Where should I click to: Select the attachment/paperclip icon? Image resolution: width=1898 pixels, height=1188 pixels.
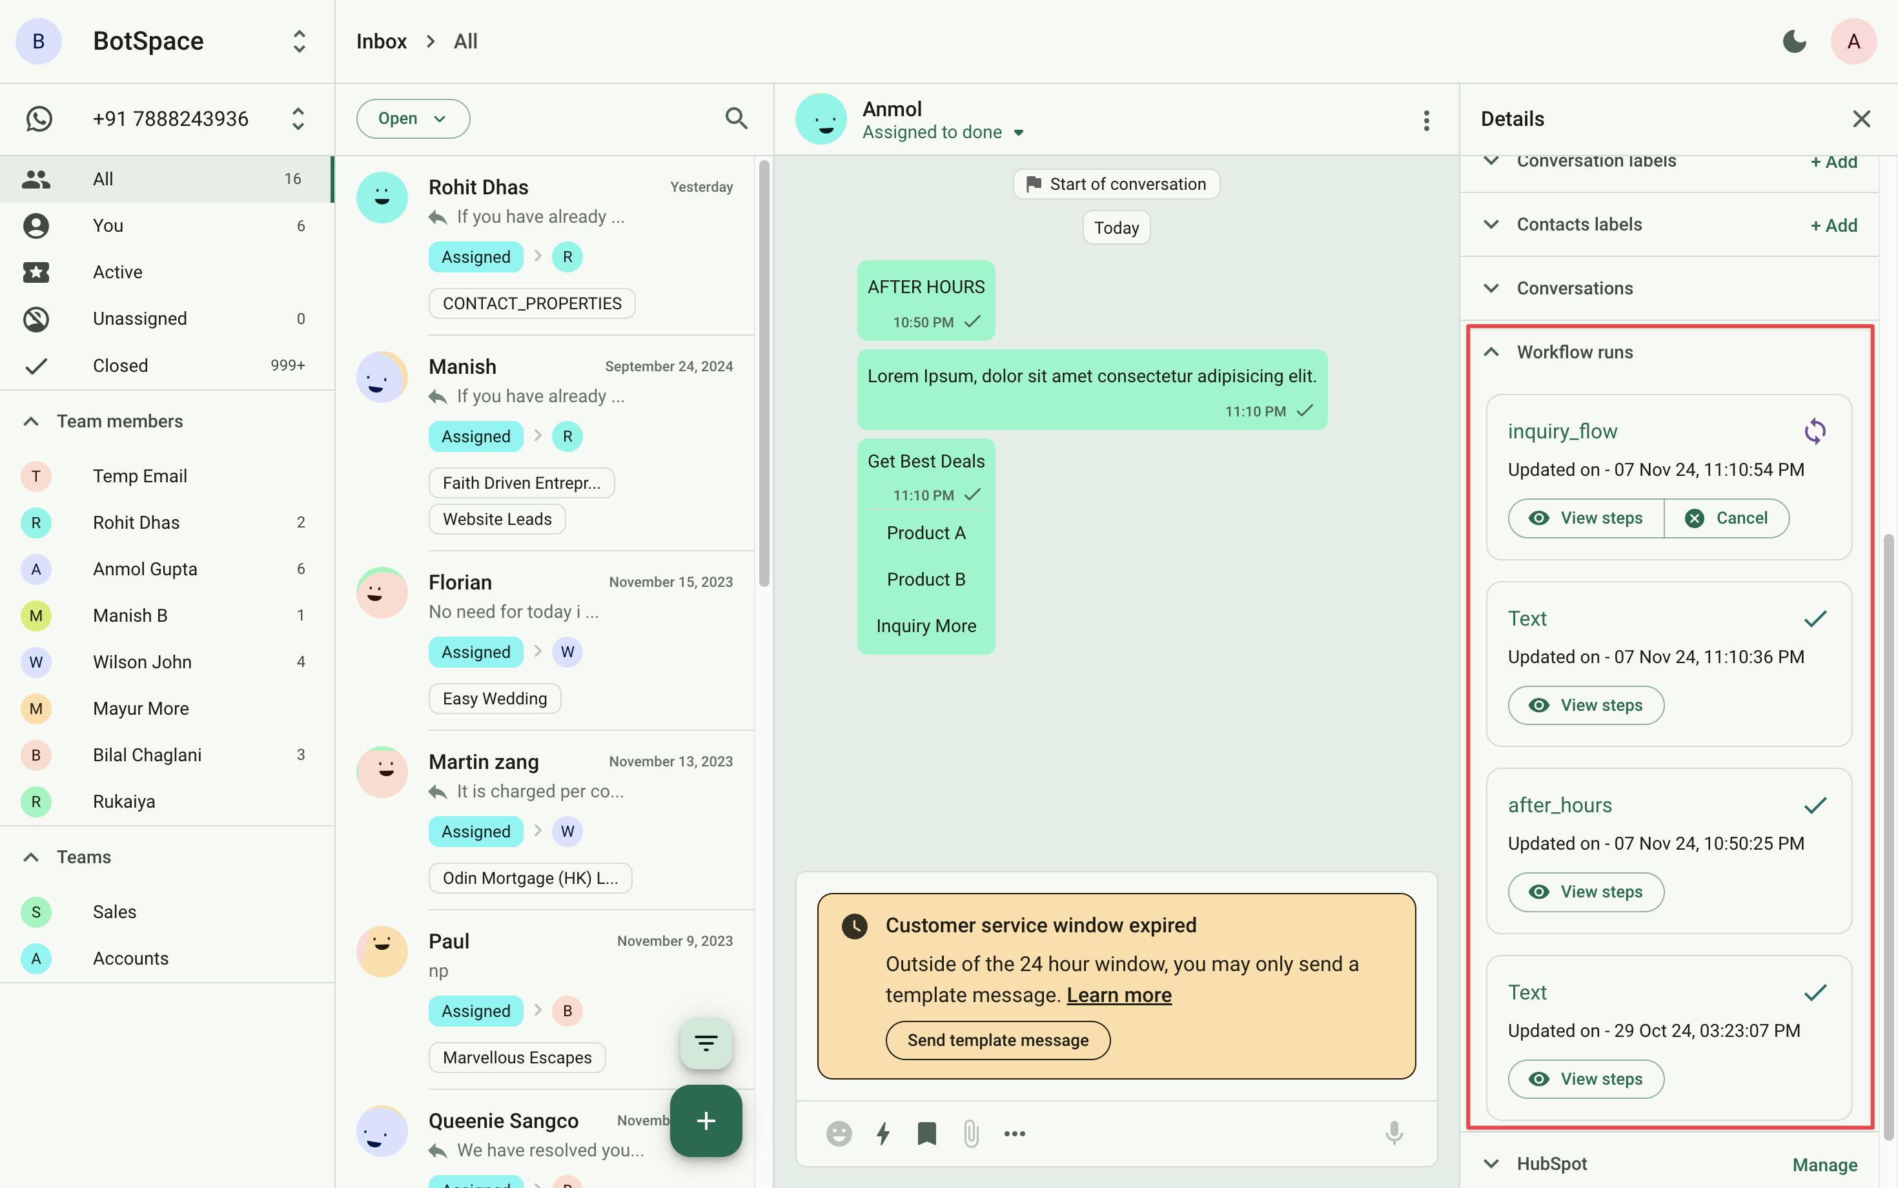970,1132
